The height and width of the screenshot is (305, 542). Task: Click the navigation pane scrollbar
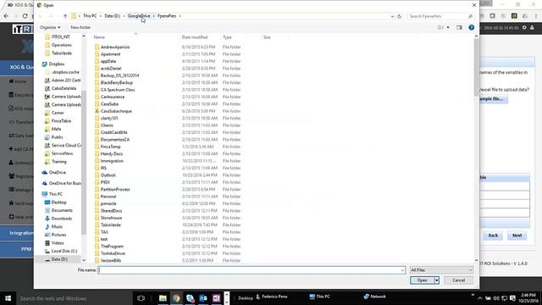pyautogui.click(x=84, y=163)
